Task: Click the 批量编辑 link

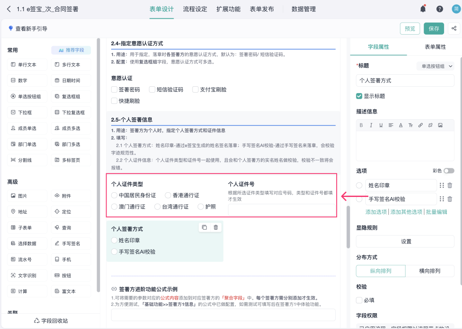Action: [x=437, y=212]
